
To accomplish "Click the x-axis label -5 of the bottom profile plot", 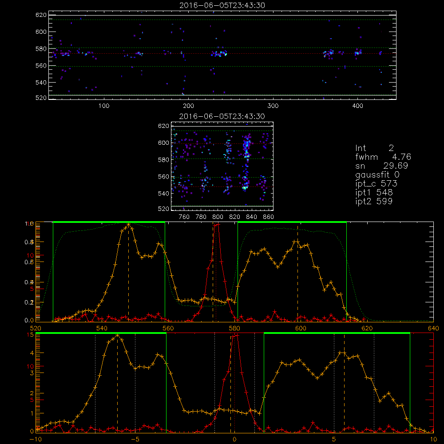I will click(x=135, y=439).
